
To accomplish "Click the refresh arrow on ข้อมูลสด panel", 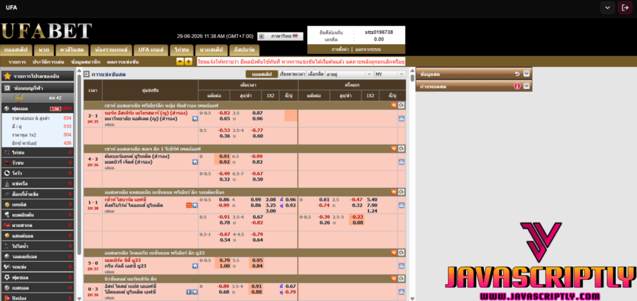I will tap(517, 74).
